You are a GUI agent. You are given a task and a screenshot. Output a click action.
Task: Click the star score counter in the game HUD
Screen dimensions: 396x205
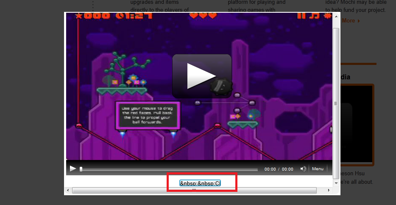point(93,16)
